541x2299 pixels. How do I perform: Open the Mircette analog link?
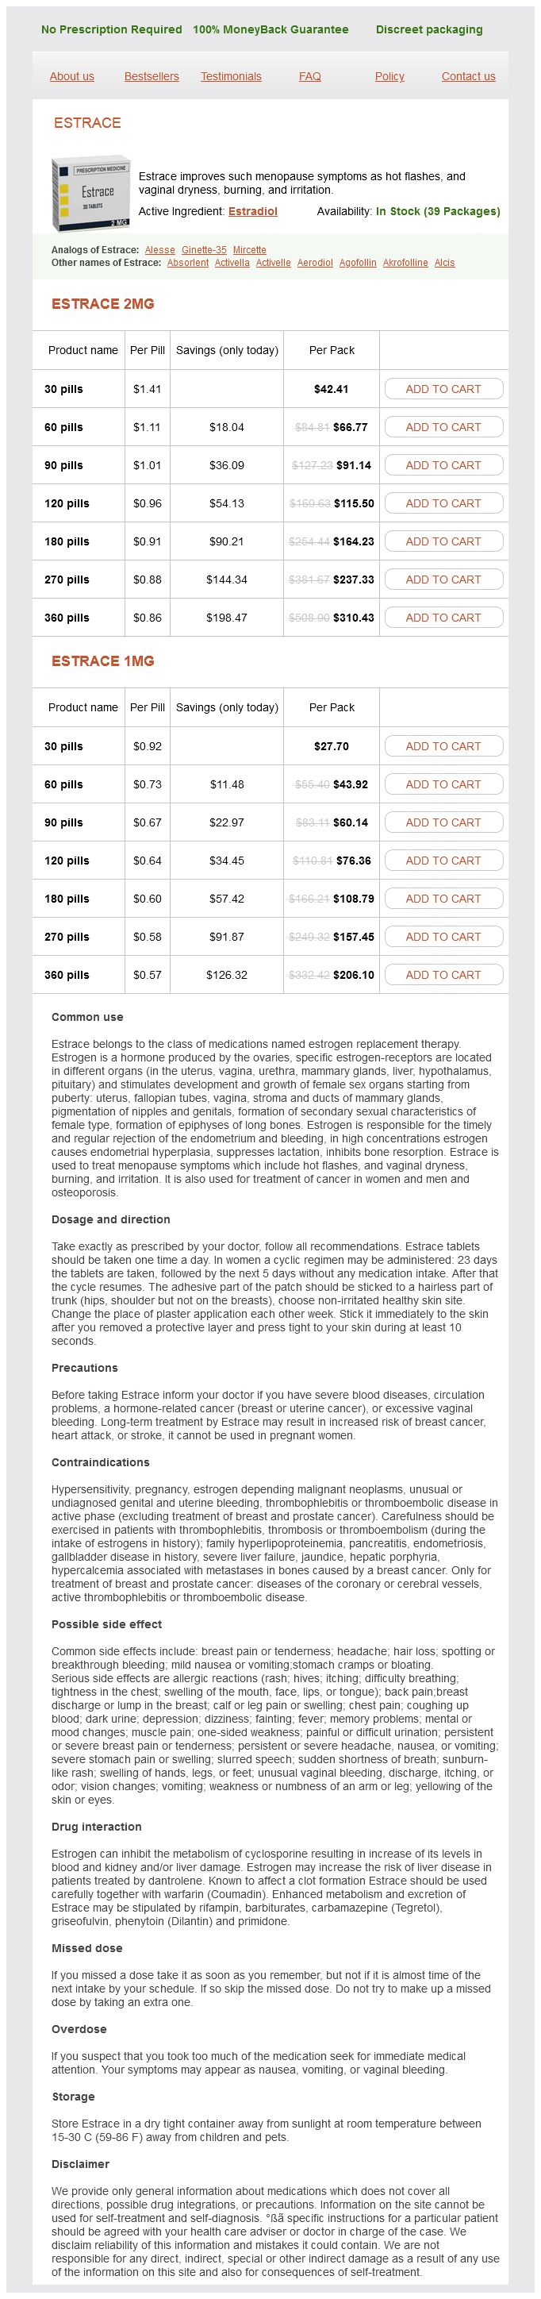(250, 250)
